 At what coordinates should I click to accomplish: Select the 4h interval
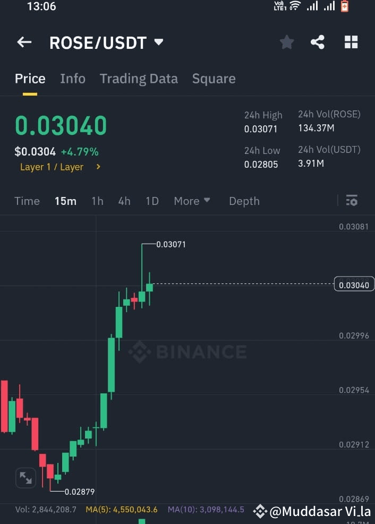coord(124,201)
